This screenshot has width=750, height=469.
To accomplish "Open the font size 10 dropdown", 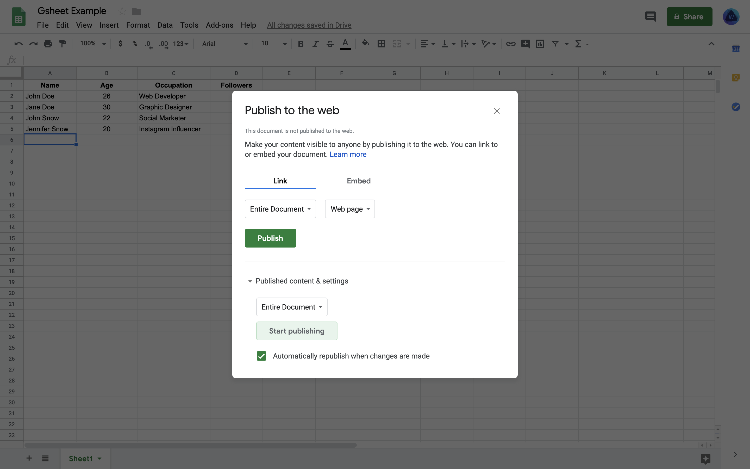I will click(x=273, y=44).
